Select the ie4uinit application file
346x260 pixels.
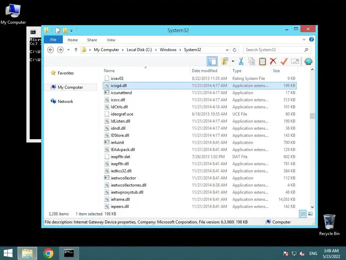point(199,143)
